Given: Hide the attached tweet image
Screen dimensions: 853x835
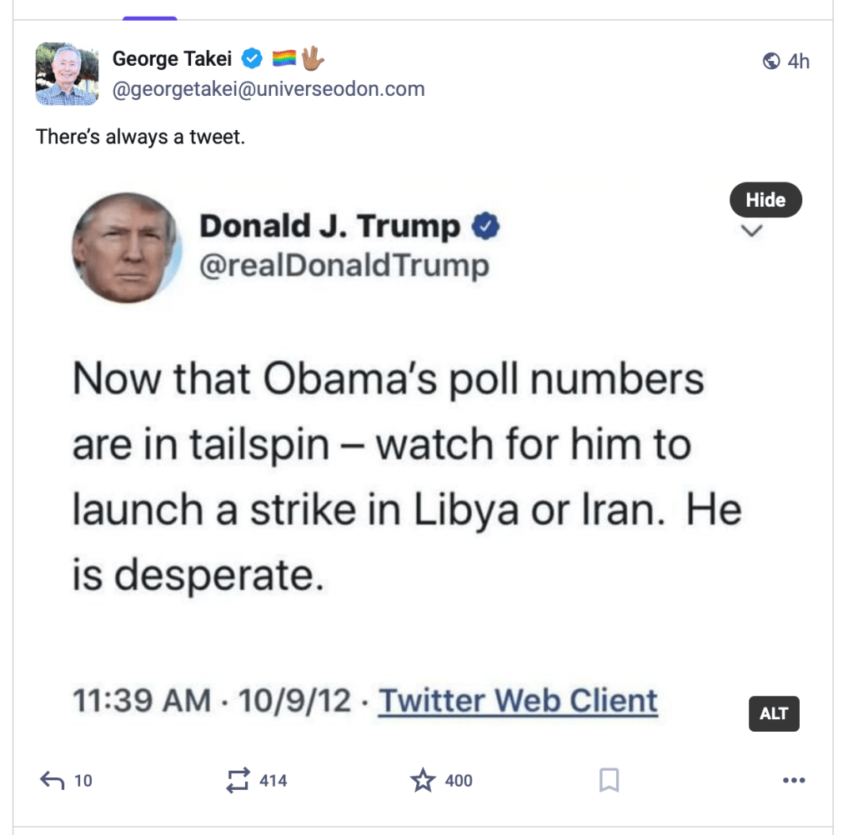Looking at the screenshot, I should click(x=765, y=200).
